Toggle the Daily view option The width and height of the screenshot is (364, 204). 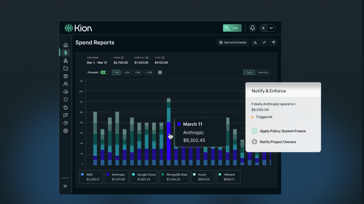[x=249, y=72]
